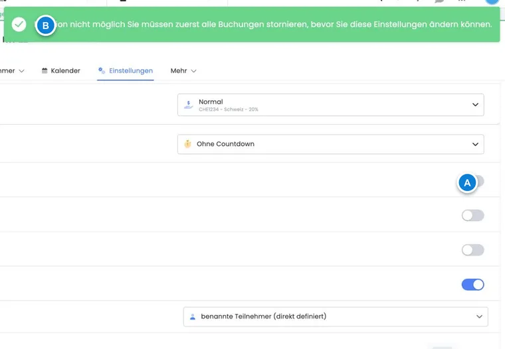The height and width of the screenshot is (349, 505).
Task: Click the calendar icon beside Kalender
Action: tap(45, 70)
